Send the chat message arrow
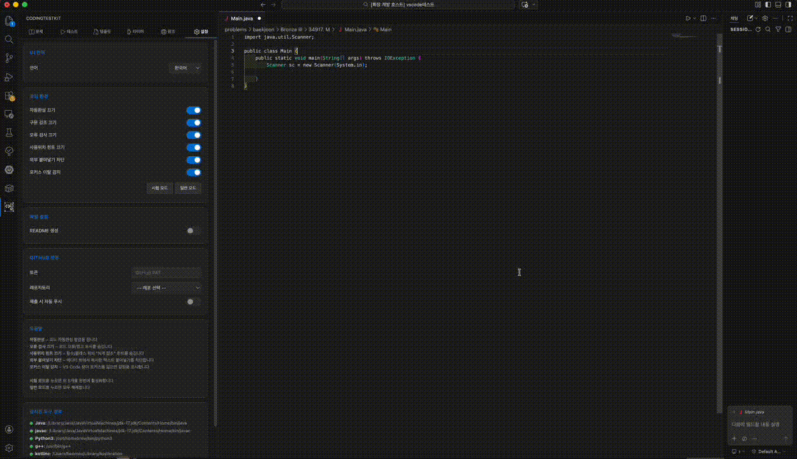Viewport: 797px width, 459px height. (786, 439)
